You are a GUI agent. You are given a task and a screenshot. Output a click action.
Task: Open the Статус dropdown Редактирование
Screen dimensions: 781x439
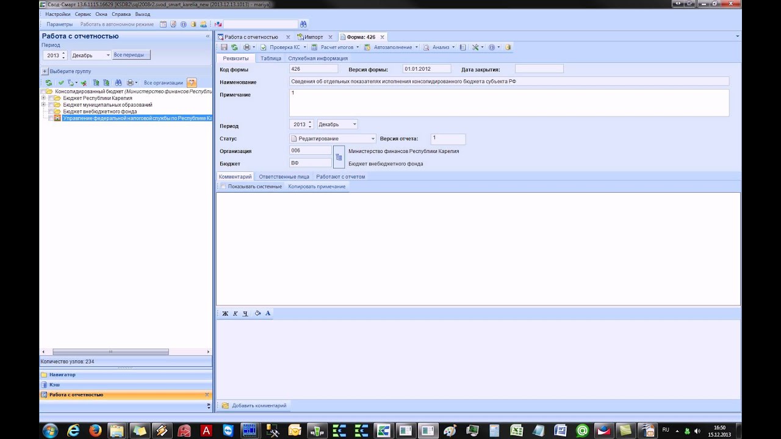(x=373, y=139)
